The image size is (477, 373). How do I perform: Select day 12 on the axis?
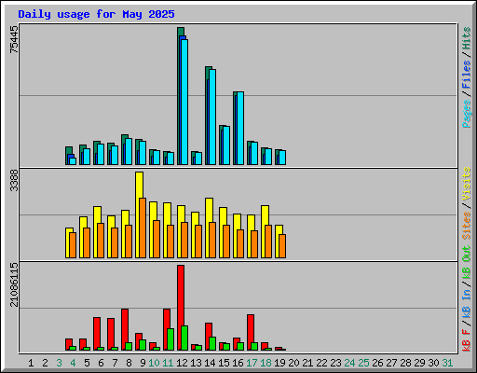coord(182,363)
